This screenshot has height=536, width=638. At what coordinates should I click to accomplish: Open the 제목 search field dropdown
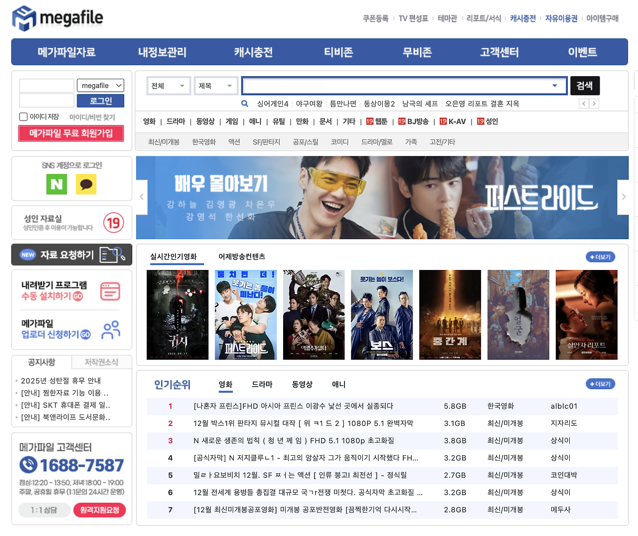click(215, 86)
